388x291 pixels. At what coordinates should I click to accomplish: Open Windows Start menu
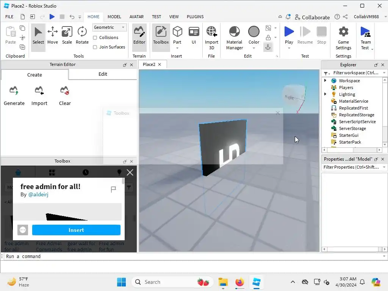122,282
